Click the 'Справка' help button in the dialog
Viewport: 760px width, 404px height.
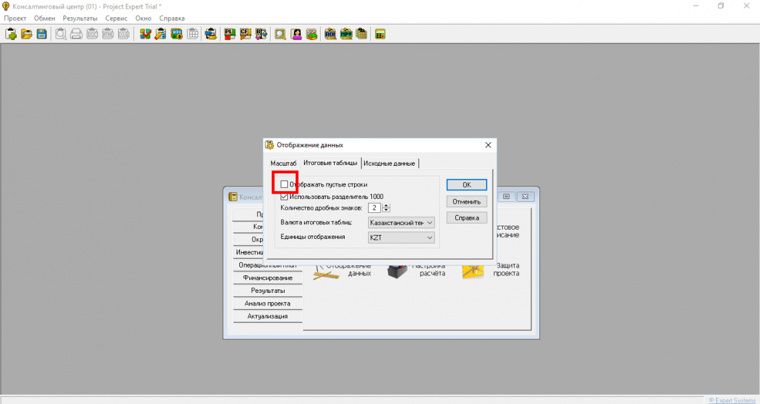pyautogui.click(x=466, y=218)
